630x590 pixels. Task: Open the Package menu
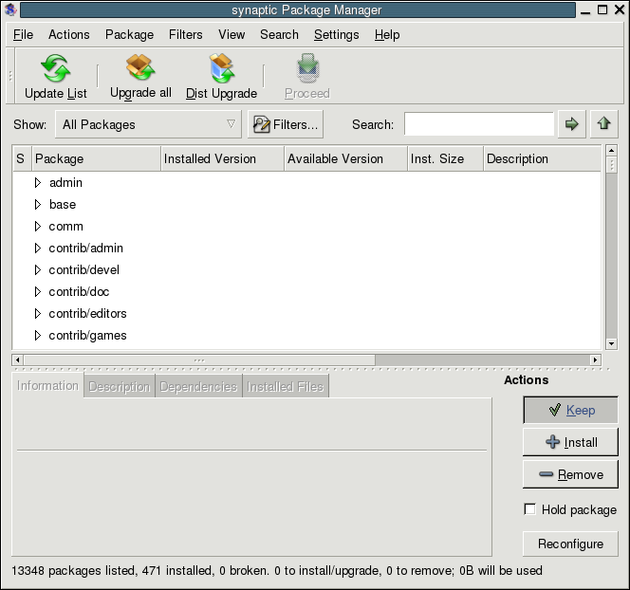click(129, 35)
